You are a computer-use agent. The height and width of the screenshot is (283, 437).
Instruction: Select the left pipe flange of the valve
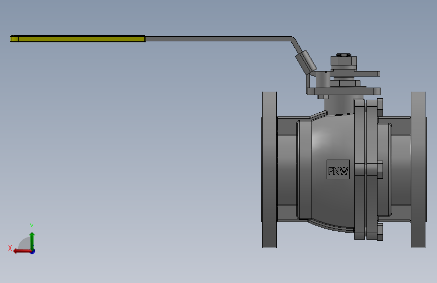tap(269, 169)
